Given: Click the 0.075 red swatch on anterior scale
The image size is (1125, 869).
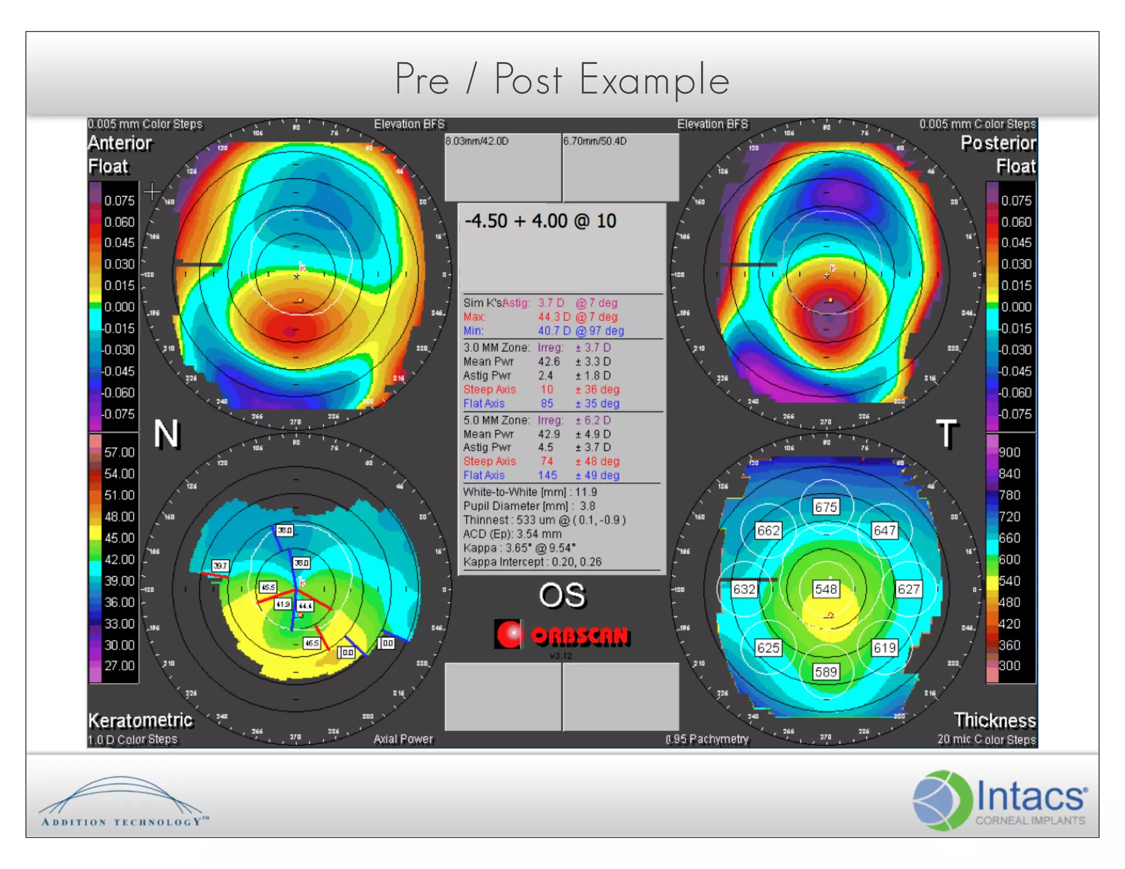Looking at the screenshot, I should [95, 200].
